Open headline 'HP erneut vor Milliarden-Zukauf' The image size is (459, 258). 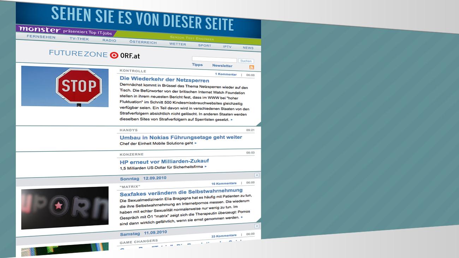point(164,162)
